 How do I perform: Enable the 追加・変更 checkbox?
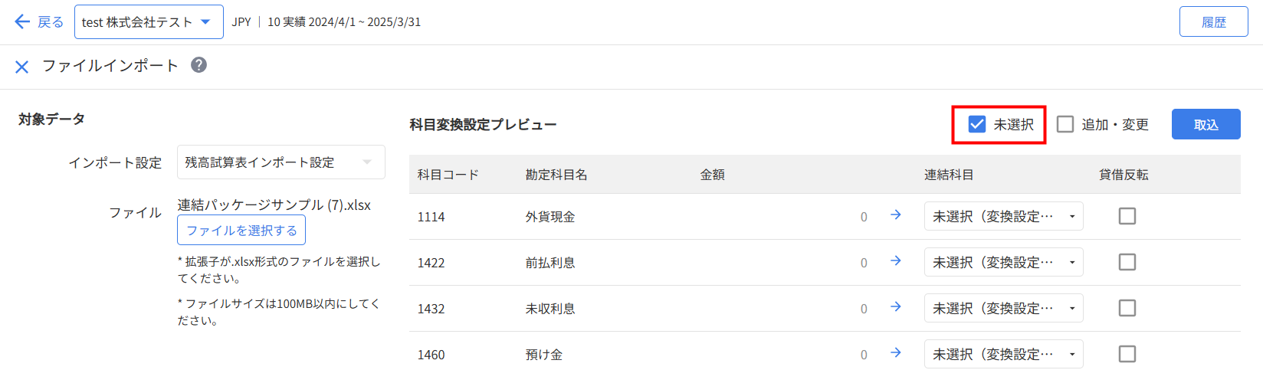point(1065,124)
